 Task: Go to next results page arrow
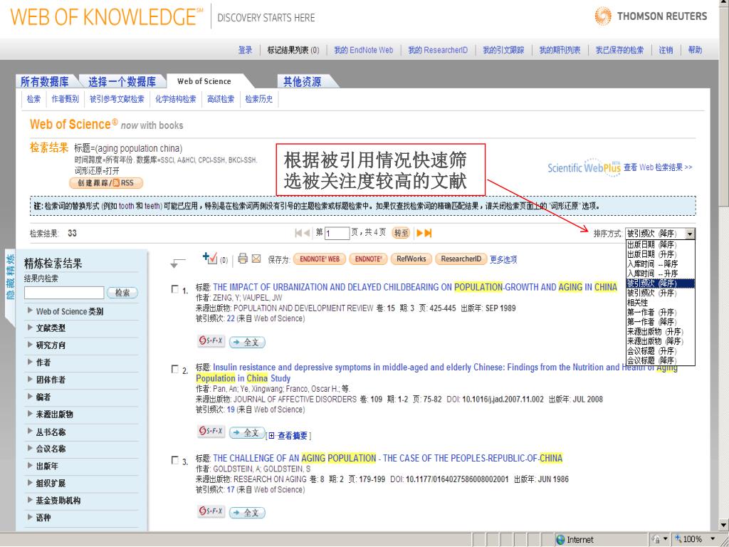tap(419, 233)
